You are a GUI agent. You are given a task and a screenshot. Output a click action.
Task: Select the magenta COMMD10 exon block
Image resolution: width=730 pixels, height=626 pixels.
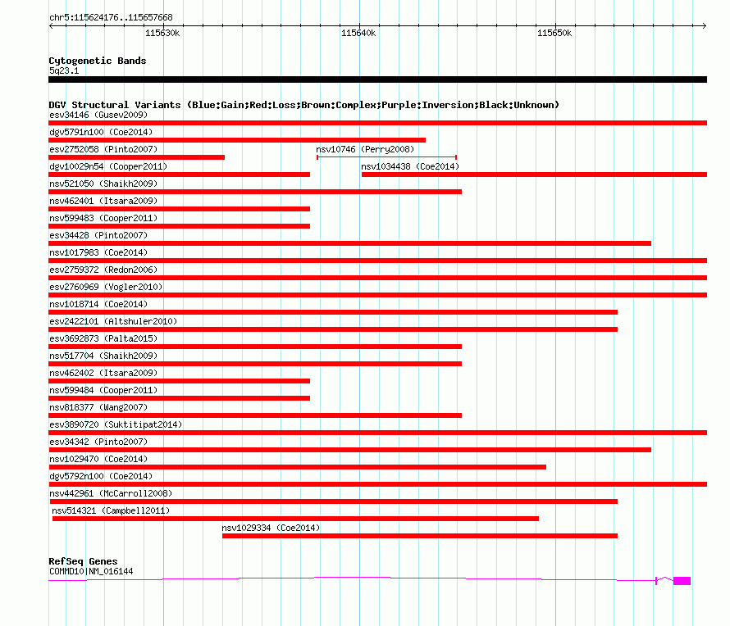682,581
